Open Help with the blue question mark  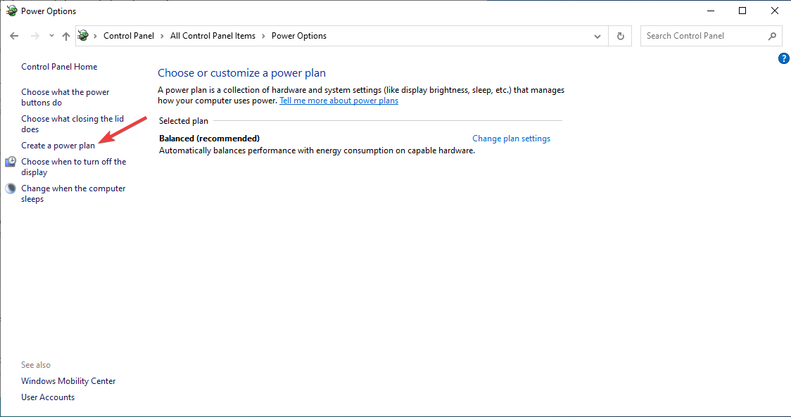(784, 58)
